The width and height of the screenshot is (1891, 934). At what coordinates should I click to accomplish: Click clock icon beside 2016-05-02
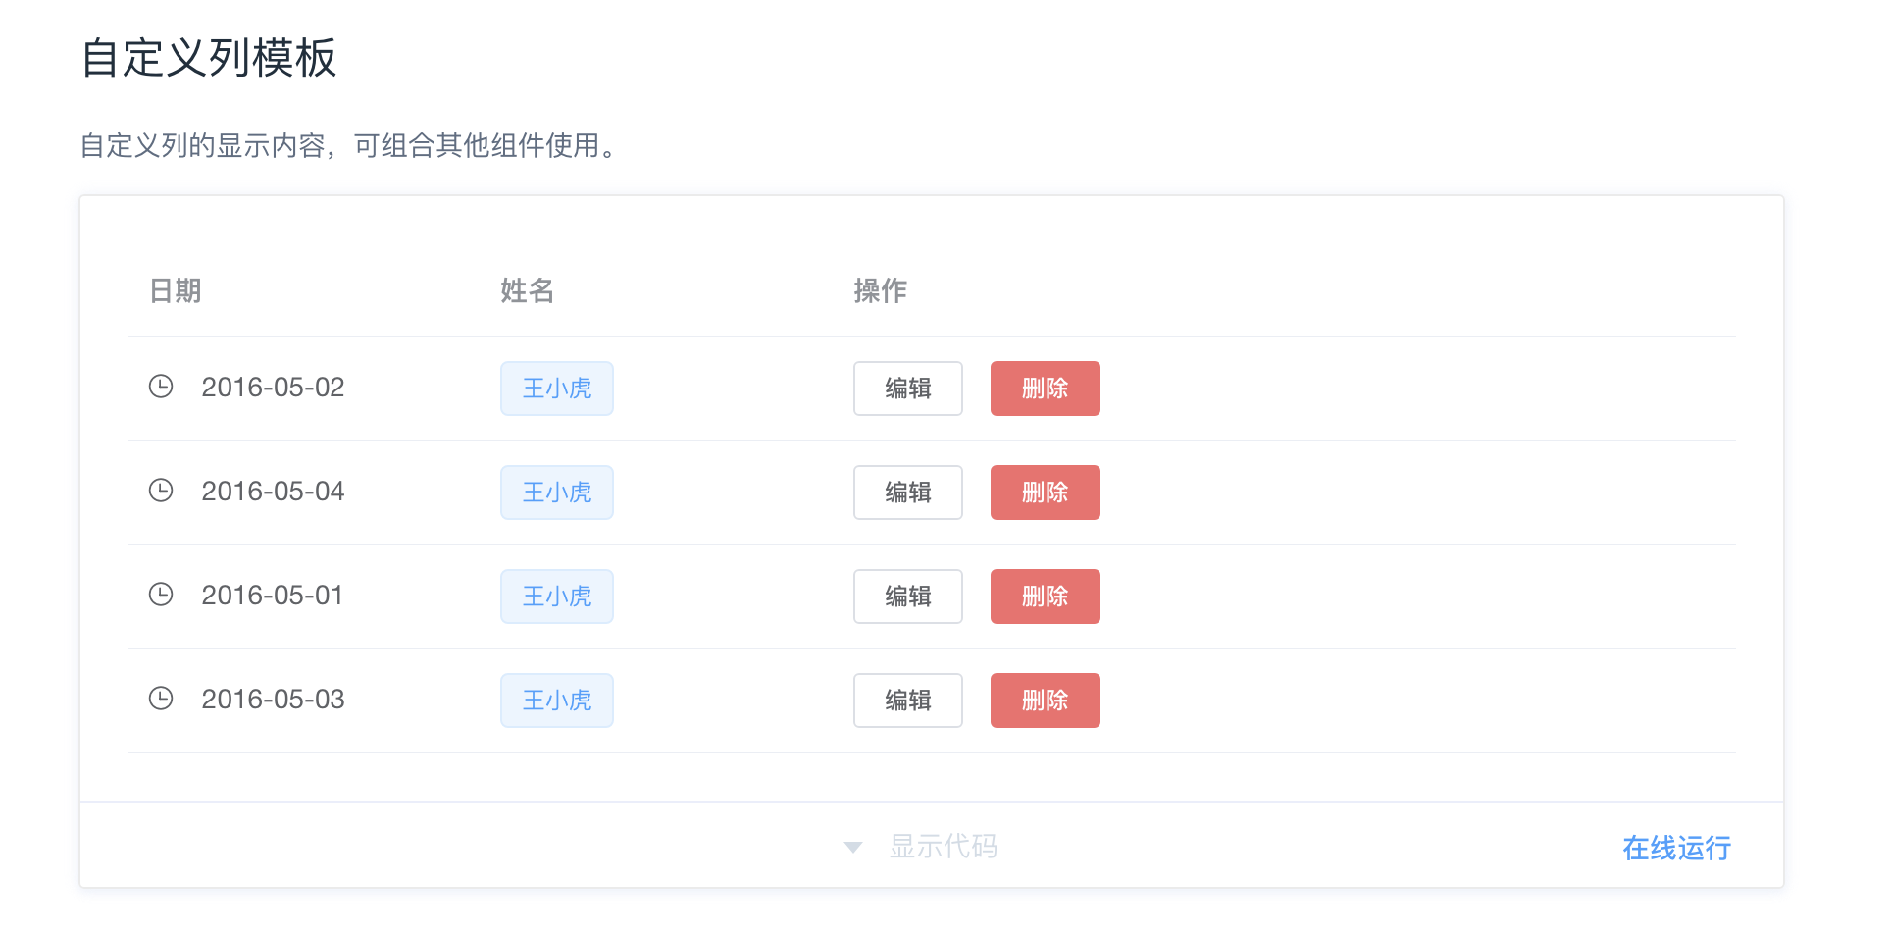pyautogui.click(x=161, y=387)
